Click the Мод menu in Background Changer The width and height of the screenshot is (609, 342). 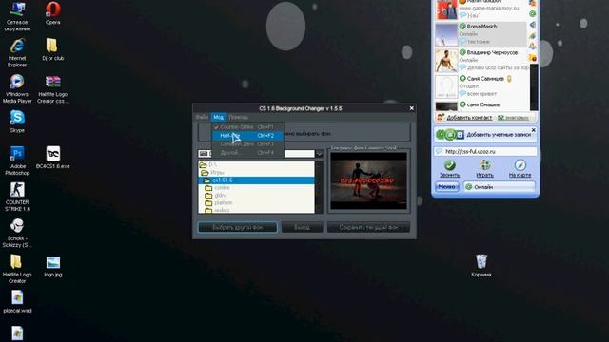click(218, 117)
